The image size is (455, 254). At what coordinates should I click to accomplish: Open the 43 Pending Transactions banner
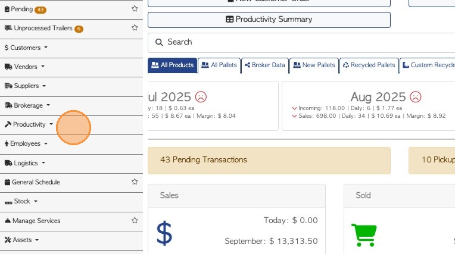click(269, 160)
